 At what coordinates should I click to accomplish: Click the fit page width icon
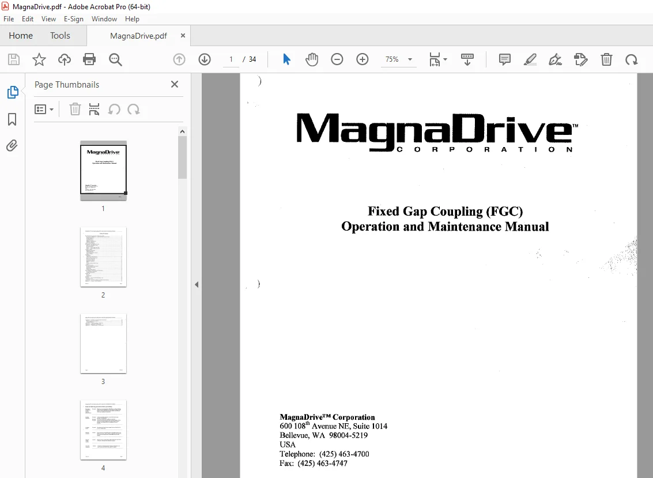pos(435,59)
